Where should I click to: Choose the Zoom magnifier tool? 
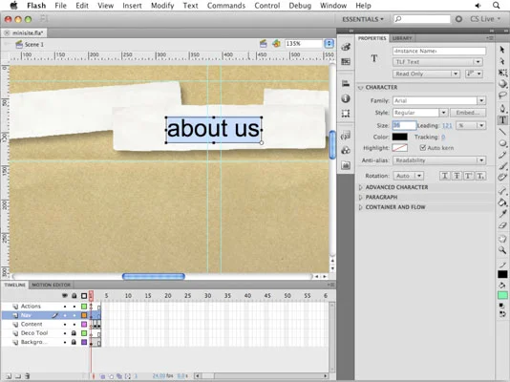[x=502, y=250]
